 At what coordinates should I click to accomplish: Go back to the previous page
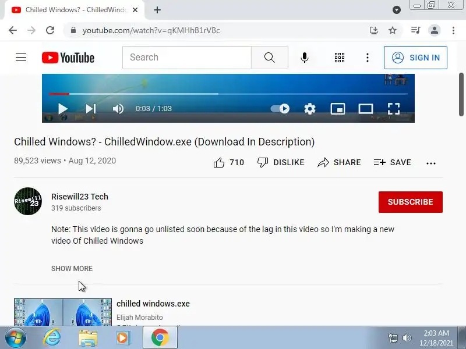[x=13, y=30]
